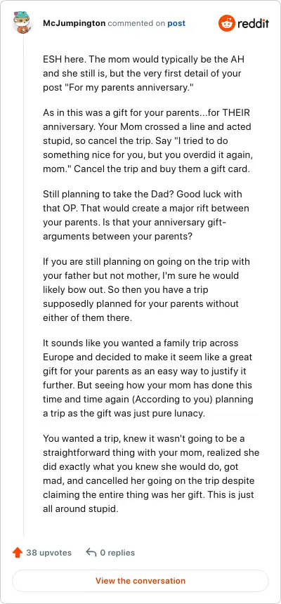Open the McJumpington username profile link
281x604 pixels.
tap(74, 23)
